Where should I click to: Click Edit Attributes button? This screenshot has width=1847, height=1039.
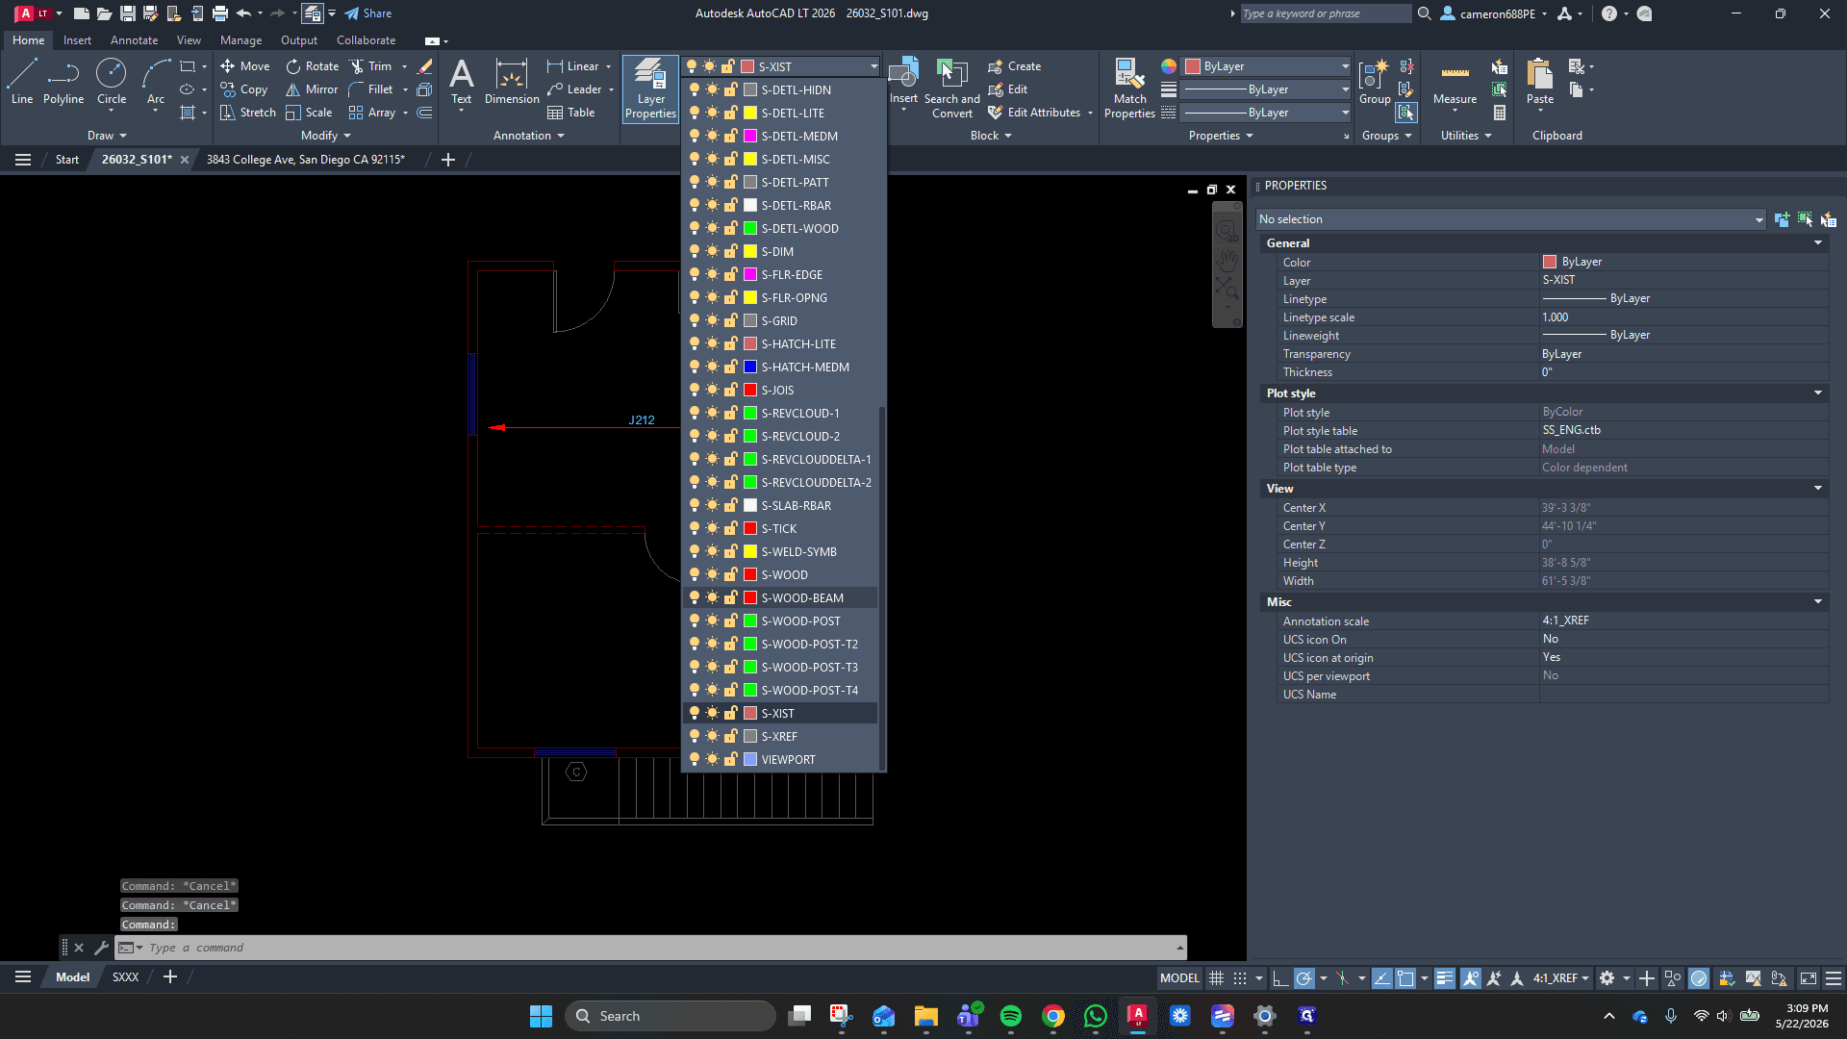(1035, 113)
